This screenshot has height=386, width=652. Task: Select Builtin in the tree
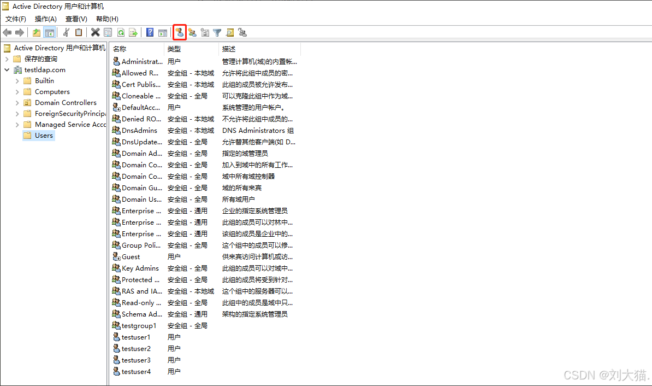click(44, 81)
